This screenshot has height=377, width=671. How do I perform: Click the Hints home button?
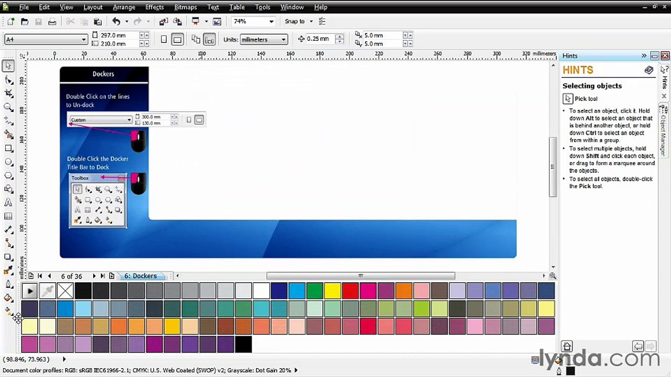point(567,347)
